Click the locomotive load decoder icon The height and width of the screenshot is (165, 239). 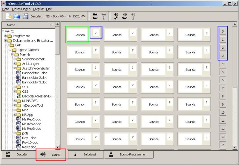click(x=95, y=16)
